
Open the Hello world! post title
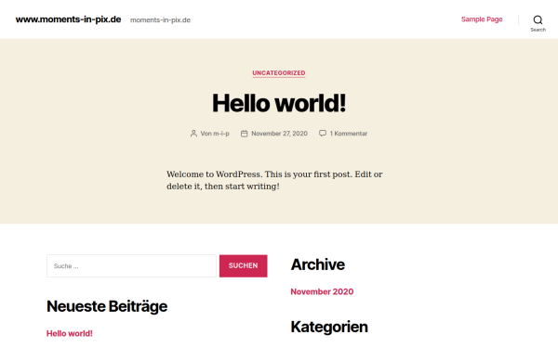[x=279, y=103]
